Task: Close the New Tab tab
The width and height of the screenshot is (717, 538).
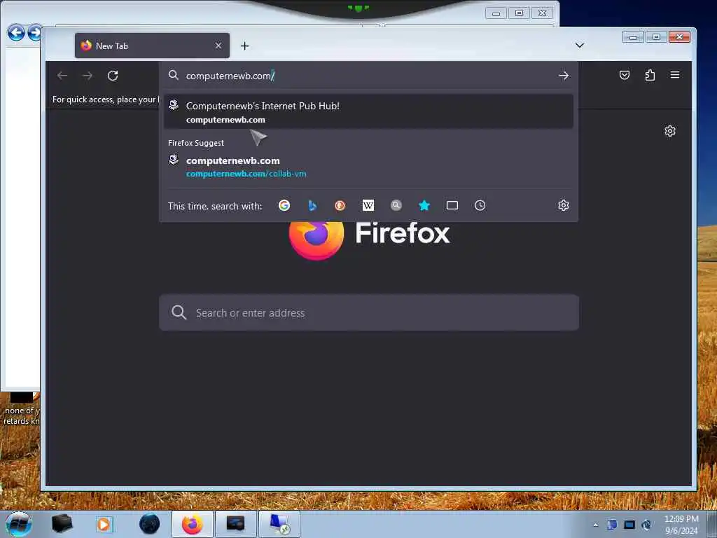Action: tap(218, 46)
